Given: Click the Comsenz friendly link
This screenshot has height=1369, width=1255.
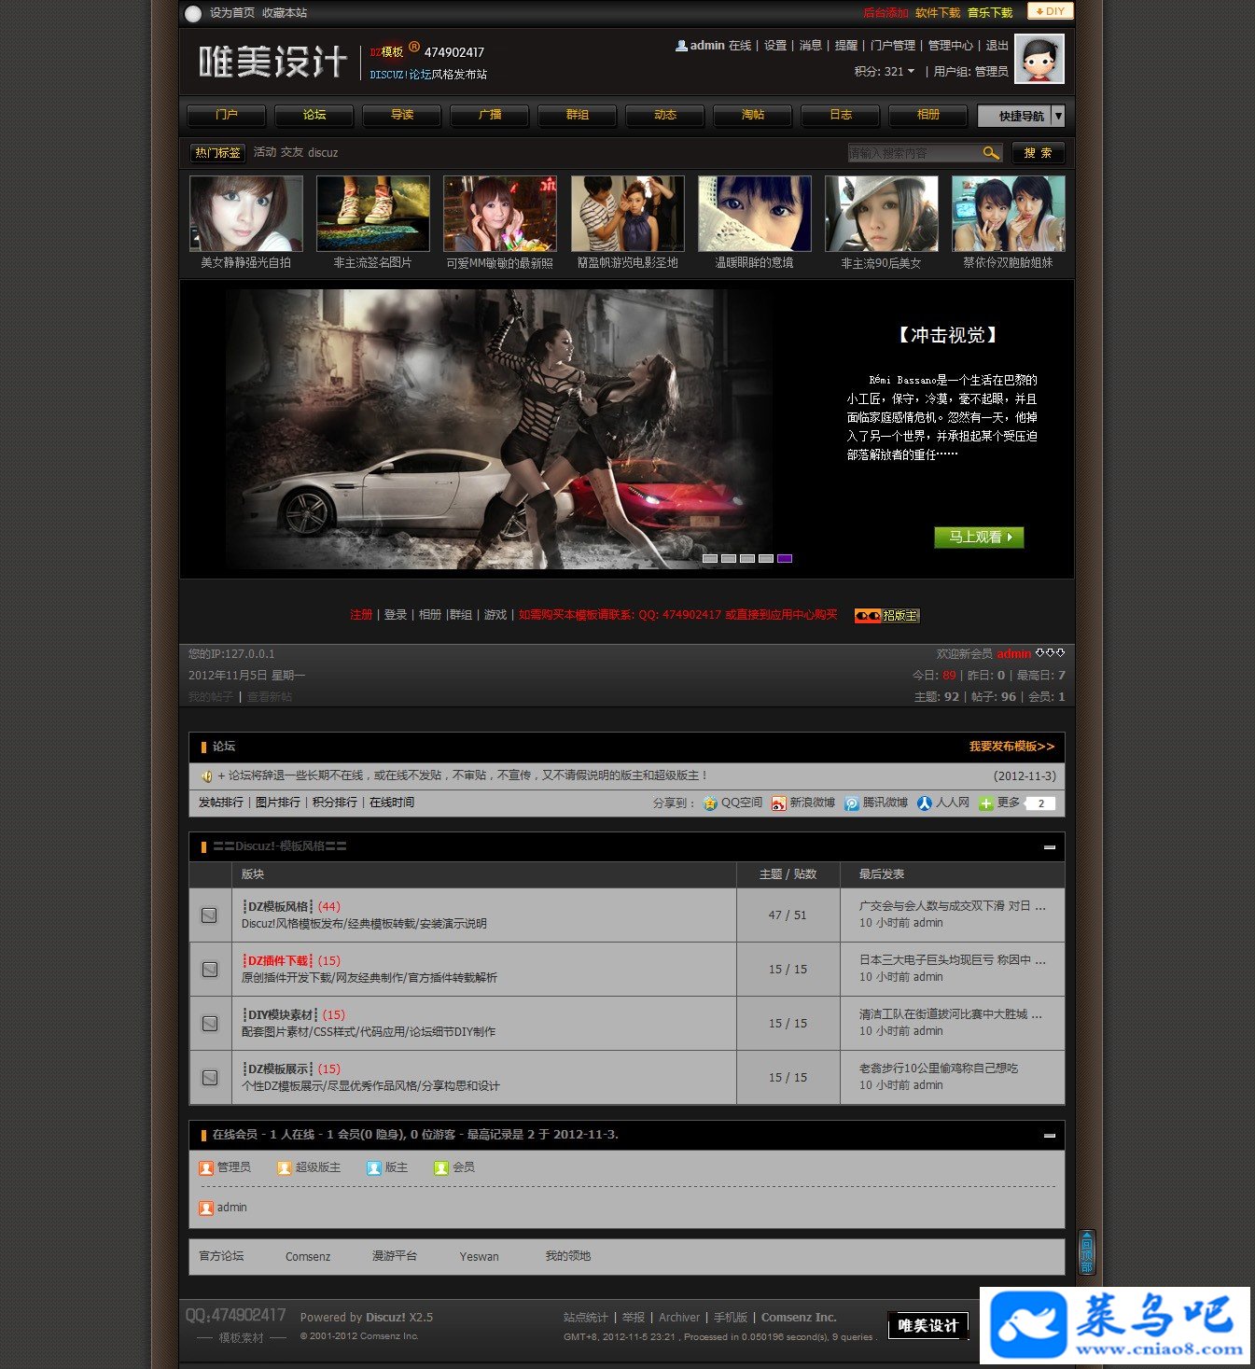Looking at the screenshot, I should [308, 1257].
